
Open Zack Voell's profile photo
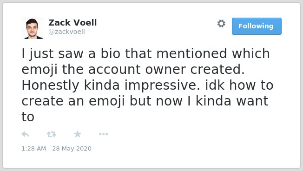pos(32,28)
